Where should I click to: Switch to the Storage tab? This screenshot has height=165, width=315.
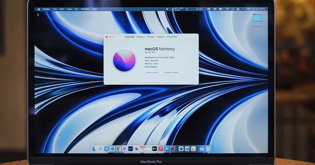coord(151,37)
